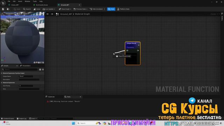Open the Help menu
Viewport: 224px width, 126px height.
pyautogui.click(x=41, y=1)
